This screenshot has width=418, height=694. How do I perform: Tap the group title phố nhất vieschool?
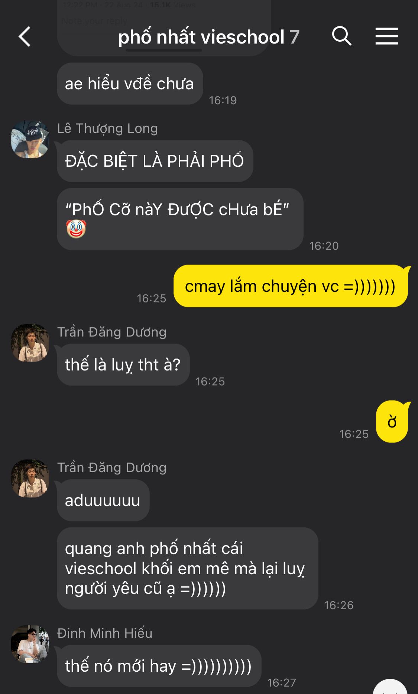201,37
